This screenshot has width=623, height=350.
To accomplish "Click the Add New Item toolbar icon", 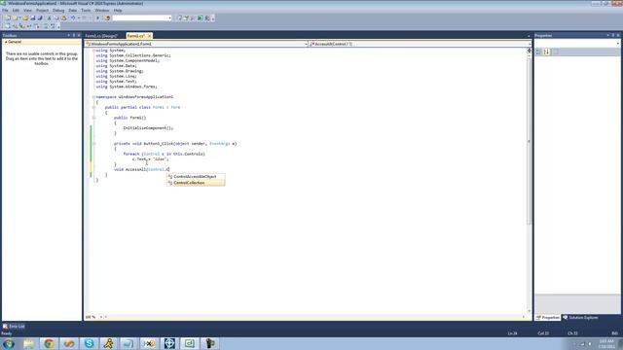I will (x=16, y=17).
